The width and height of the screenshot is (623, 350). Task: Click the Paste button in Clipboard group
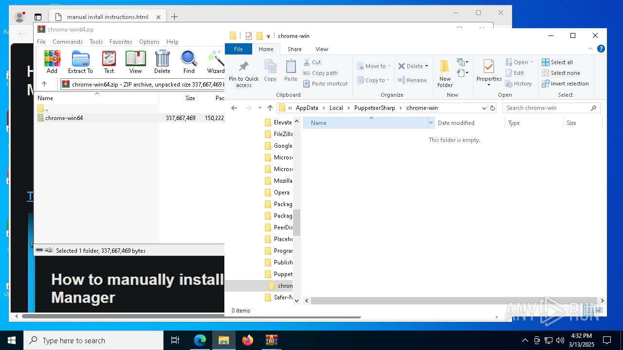click(291, 71)
